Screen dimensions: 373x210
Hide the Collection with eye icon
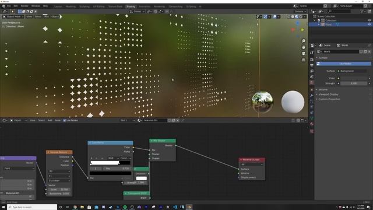tap(369, 20)
